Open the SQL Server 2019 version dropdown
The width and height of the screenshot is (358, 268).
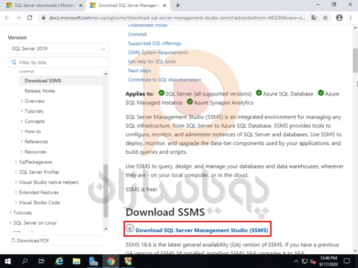click(58, 49)
